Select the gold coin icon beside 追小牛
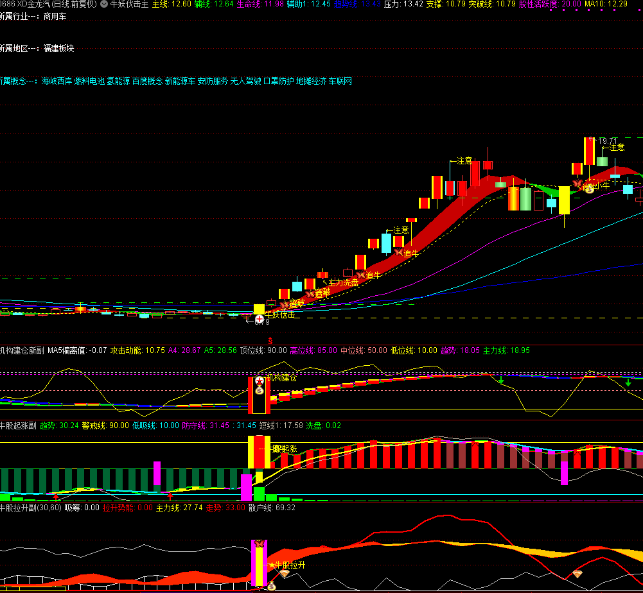This screenshot has width=643, height=593. pos(588,189)
